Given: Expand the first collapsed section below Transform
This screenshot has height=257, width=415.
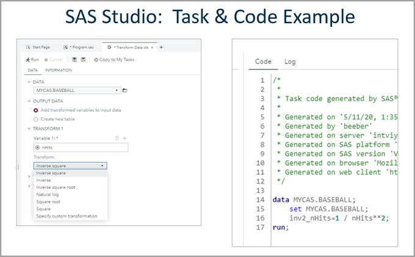Looking at the screenshot, I should tap(29, 177).
